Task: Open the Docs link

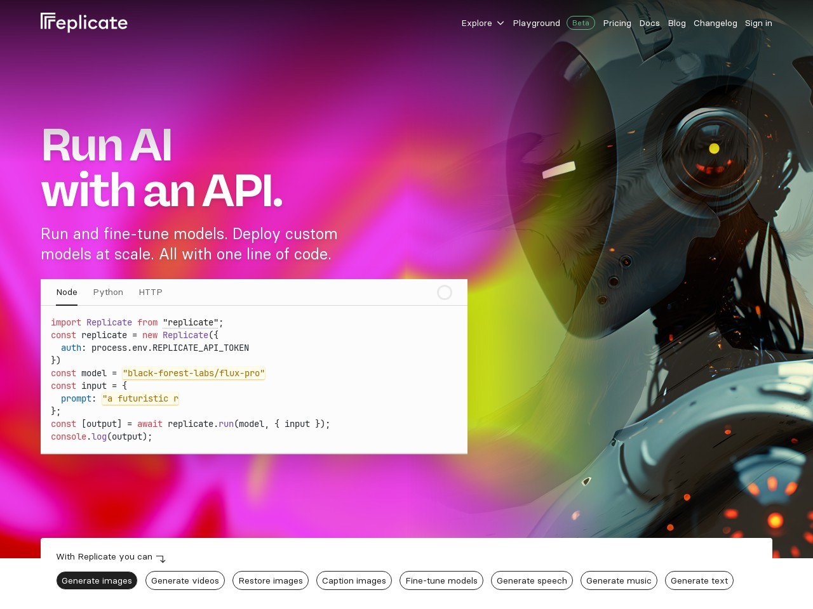Action: (x=649, y=23)
